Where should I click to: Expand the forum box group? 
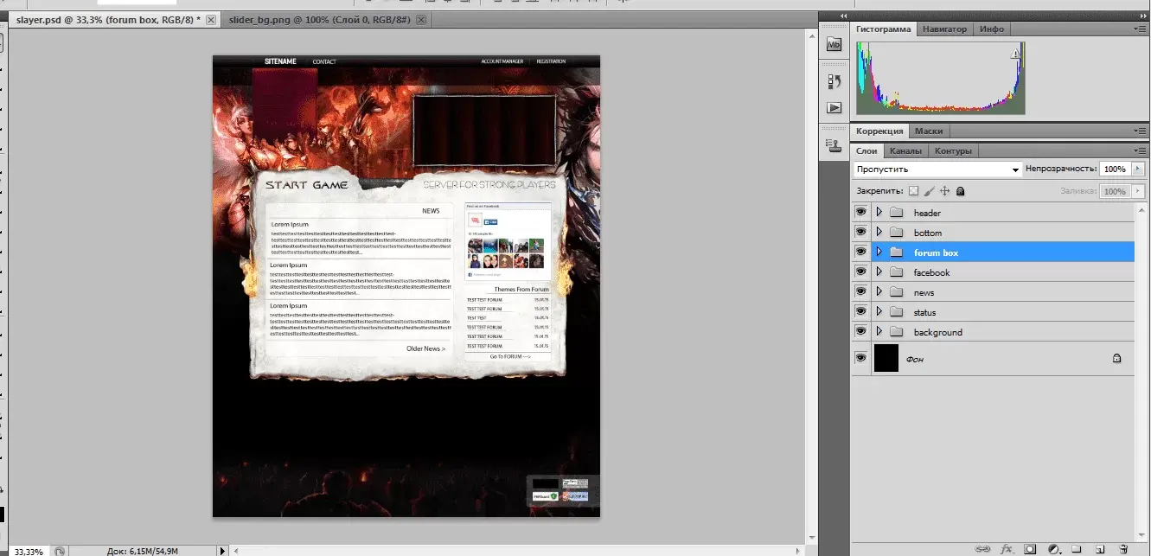tap(879, 252)
